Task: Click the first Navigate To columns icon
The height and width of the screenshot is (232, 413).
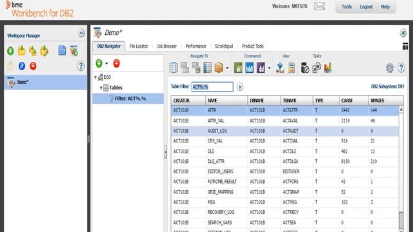Action: pos(174,68)
